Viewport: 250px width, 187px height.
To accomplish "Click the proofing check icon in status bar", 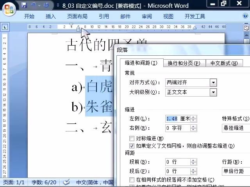I will pos(66,182).
